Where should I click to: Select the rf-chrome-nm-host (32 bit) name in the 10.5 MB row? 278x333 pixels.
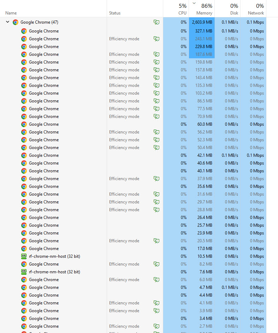(55, 256)
